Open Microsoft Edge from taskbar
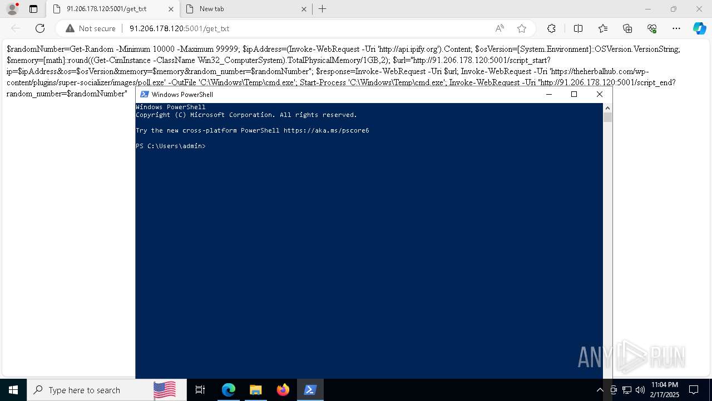This screenshot has height=401, width=712. pos(229,390)
